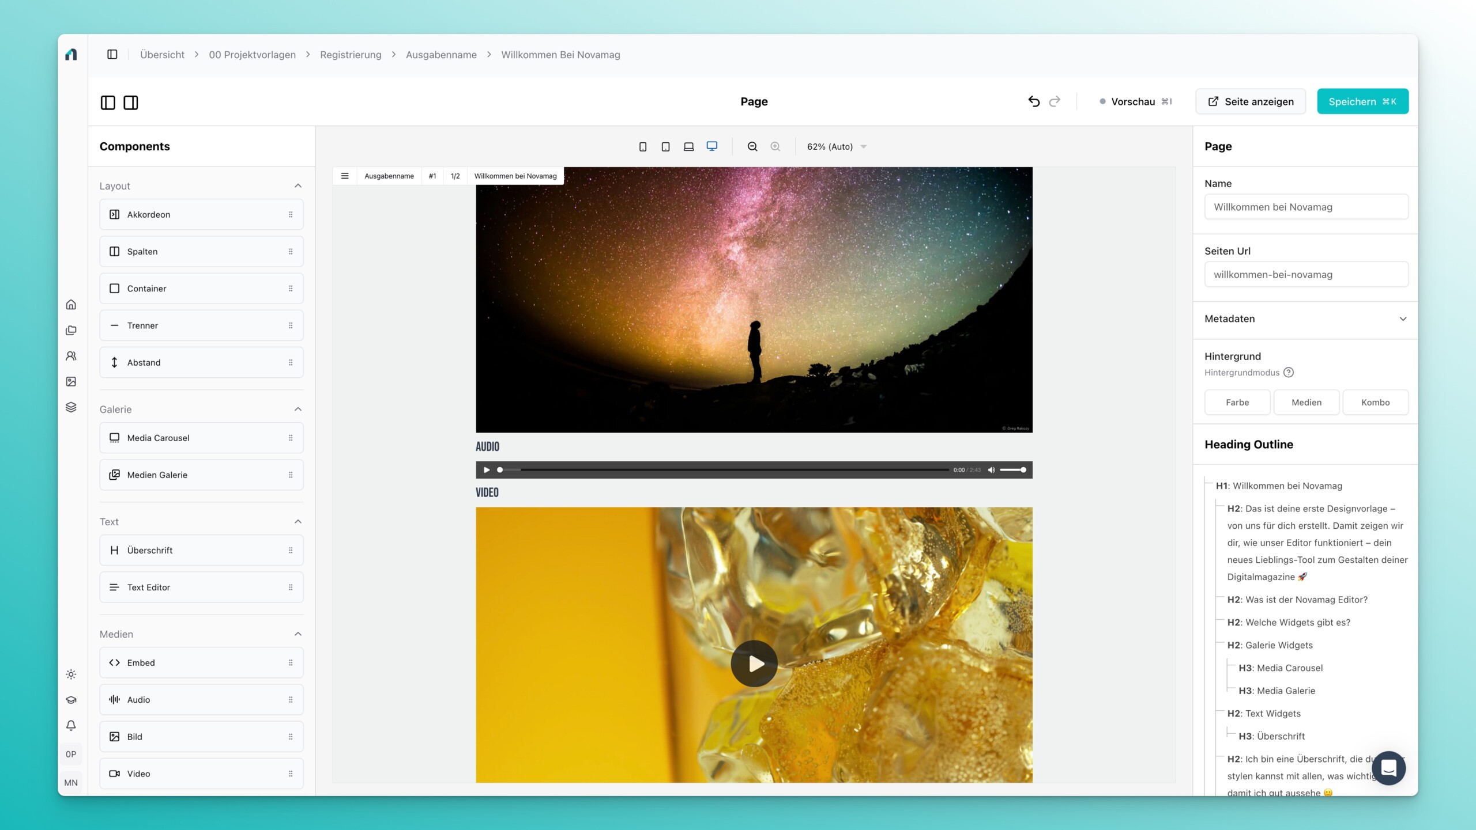Open notifications bell in sidebar
Image resolution: width=1476 pixels, height=830 pixels.
tap(71, 725)
